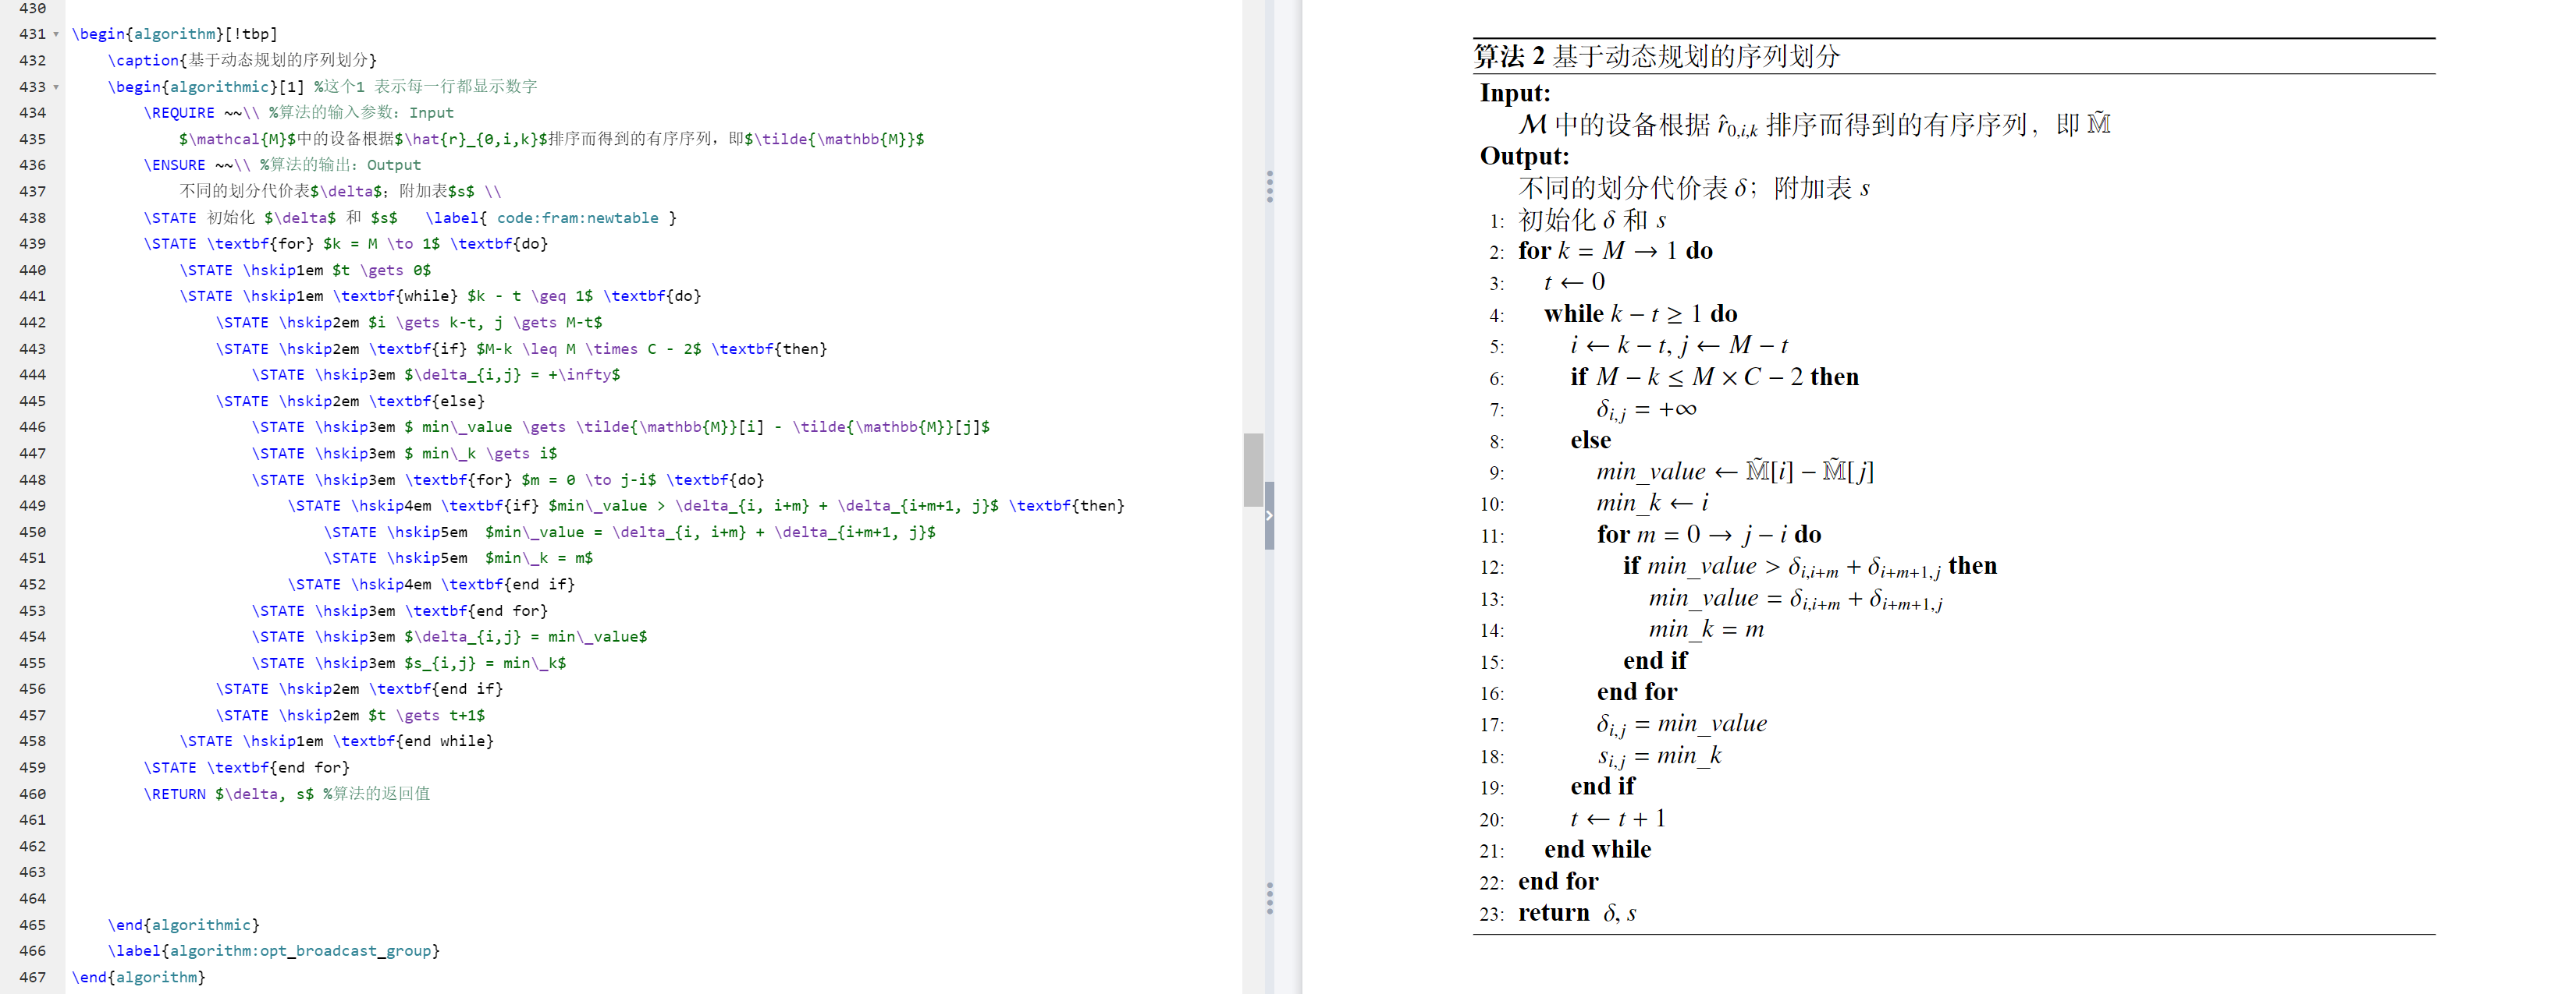Click line number 460 in the gutter

(32, 794)
